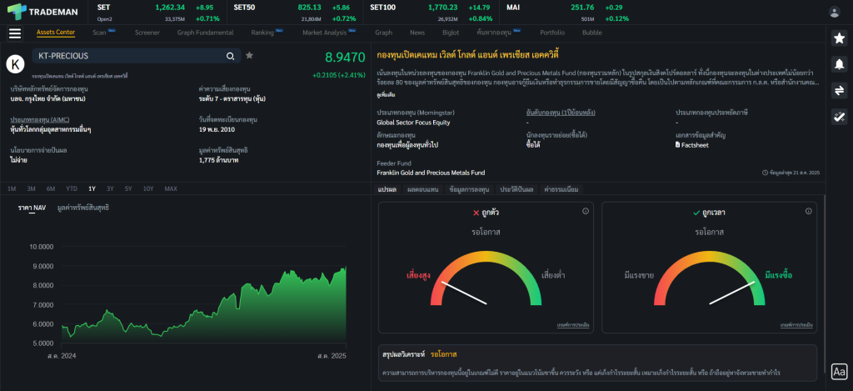The image size is (853, 391).
Task: Switch chart to ราคา NAV view
Action: tap(32, 208)
